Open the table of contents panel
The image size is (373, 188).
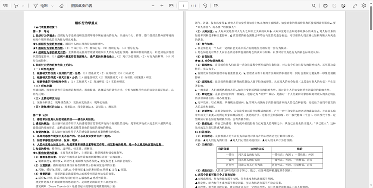(6, 6)
